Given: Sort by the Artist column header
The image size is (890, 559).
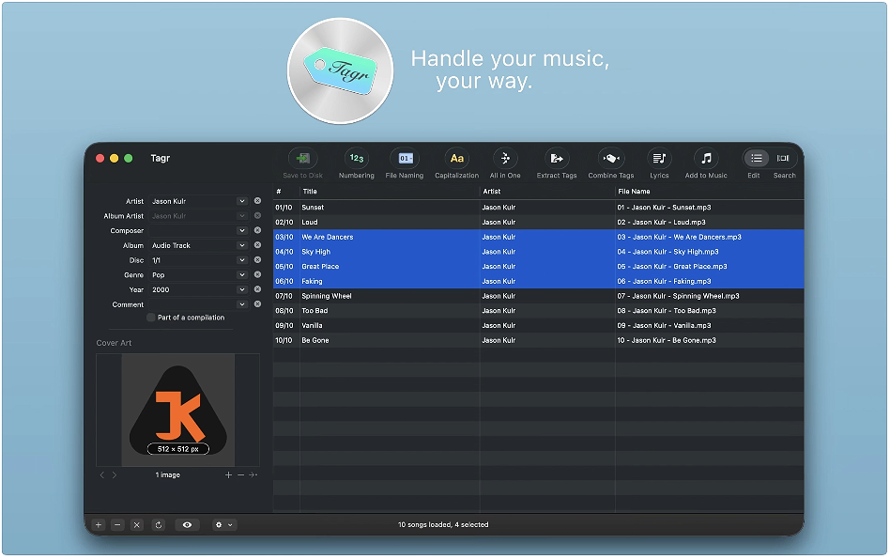Looking at the screenshot, I should [x=547, y=192].
